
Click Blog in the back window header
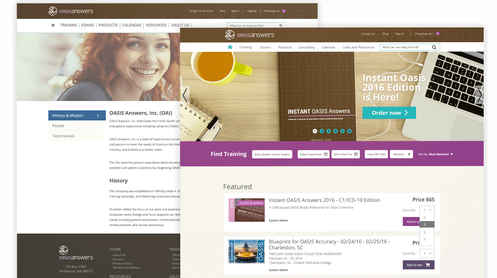click(222, 11)
